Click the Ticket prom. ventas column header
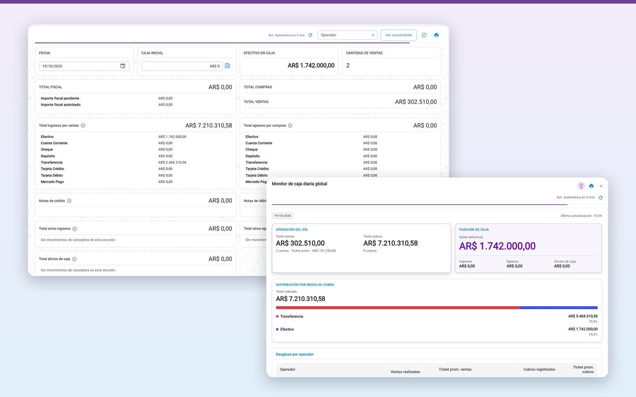This screenshot has height=397, width=636. 455,370
